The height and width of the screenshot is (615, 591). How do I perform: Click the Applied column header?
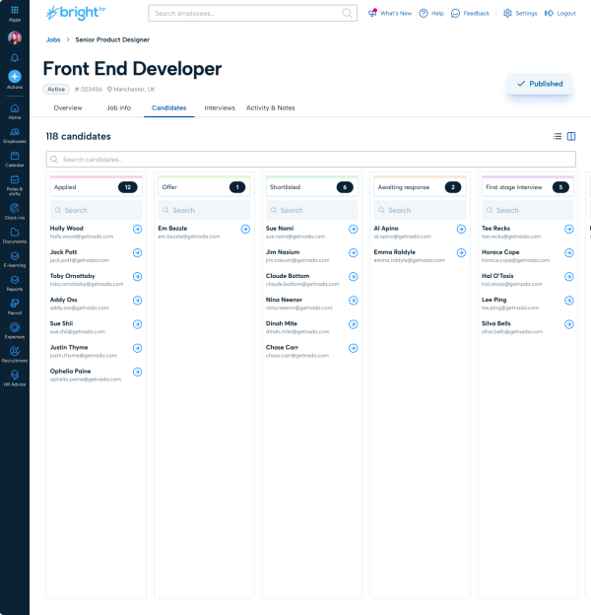[96, 186]
